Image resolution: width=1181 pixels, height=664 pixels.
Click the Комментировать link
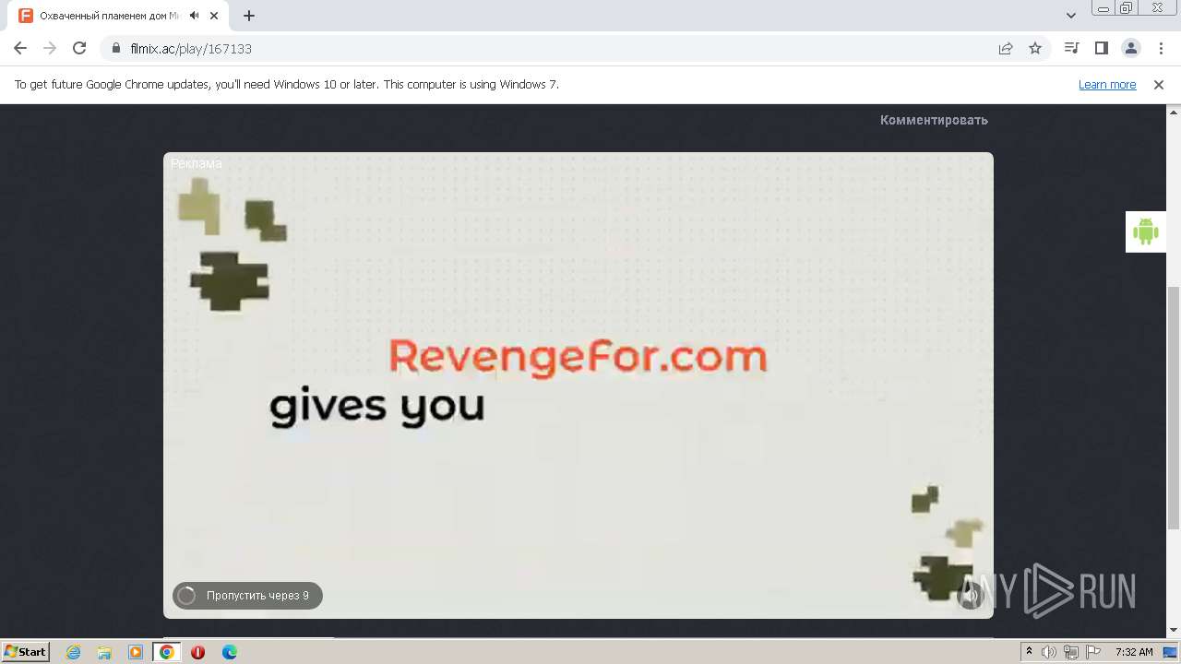[934, 120]
